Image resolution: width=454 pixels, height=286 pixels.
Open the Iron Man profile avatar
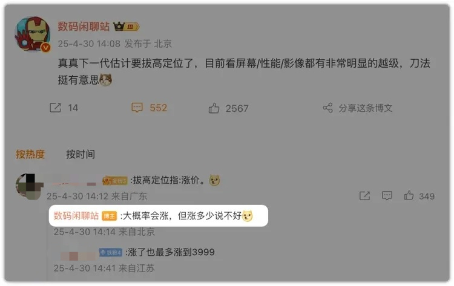(x=33, y=34)
